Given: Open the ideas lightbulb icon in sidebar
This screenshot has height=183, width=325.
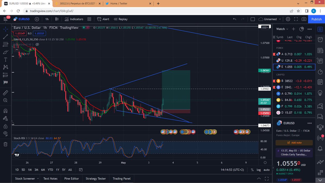Looking at the screenshot, I should point(320,92).
